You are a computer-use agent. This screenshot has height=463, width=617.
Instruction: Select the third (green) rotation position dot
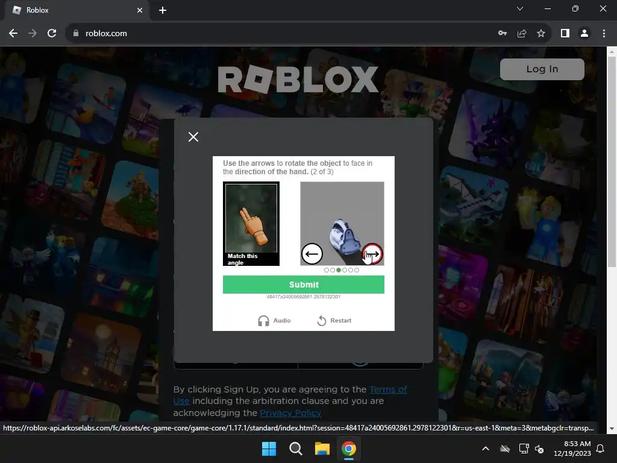click(x=339, y=270)
